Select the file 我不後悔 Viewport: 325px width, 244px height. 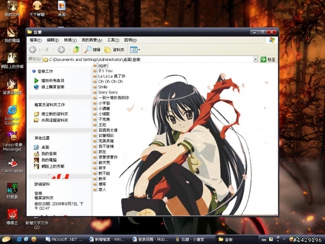(x=106, y=146)
